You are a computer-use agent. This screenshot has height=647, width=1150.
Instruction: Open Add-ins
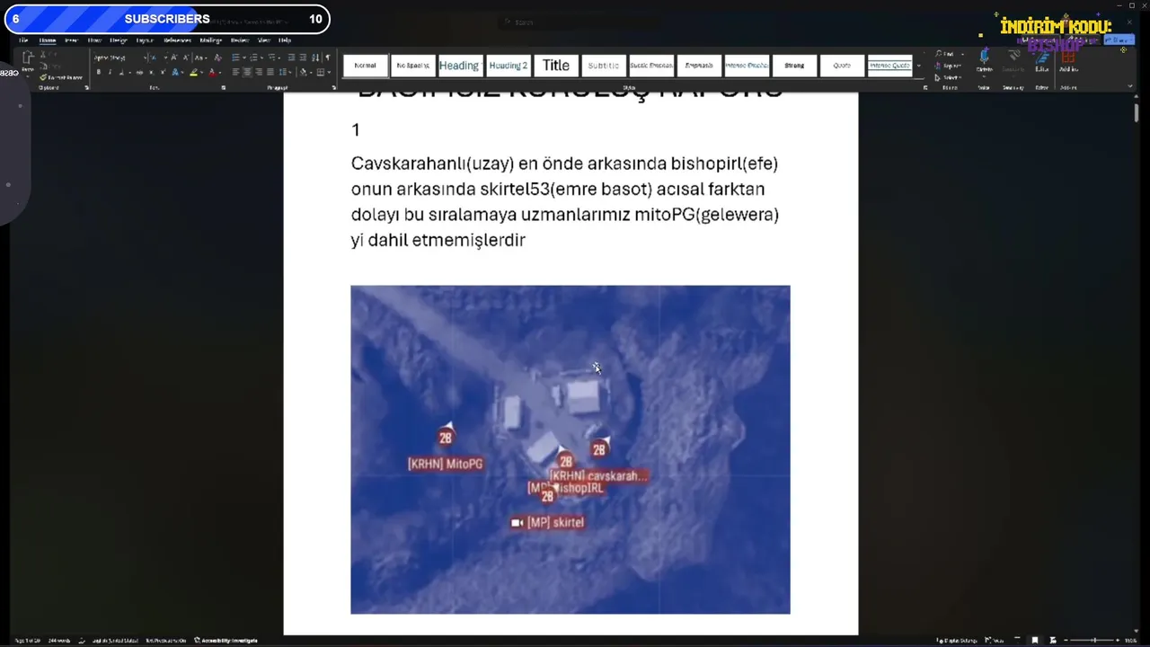pos(1068,61)
